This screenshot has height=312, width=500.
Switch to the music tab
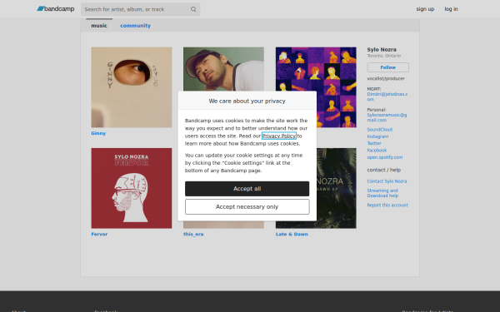99,26
